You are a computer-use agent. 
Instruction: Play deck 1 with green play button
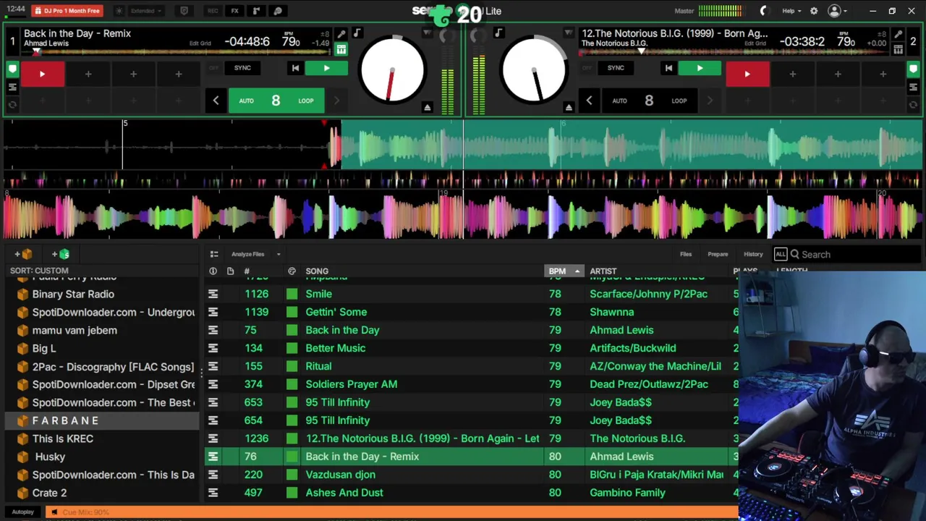point(326,69)
